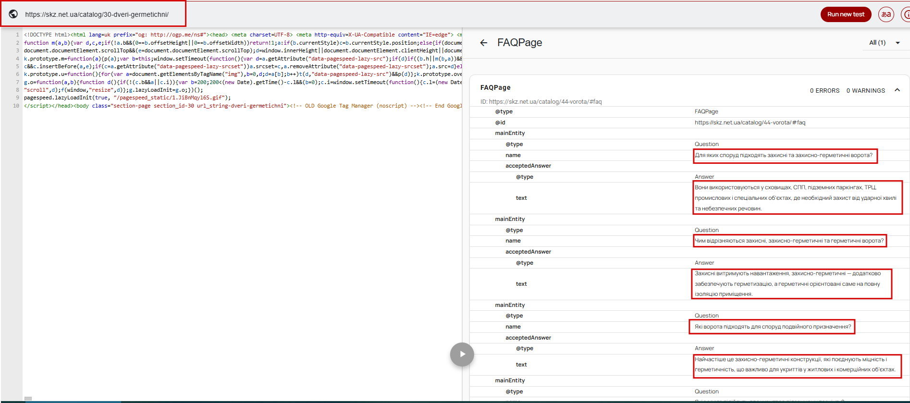Click the info icon at the top right
The image size is (910, 403).
906,14
